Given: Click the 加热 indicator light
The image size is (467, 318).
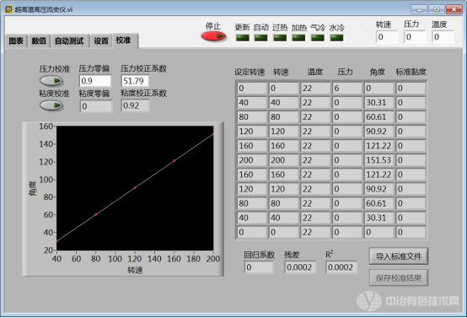Looking at the screenshot, I should pos(298,38).
